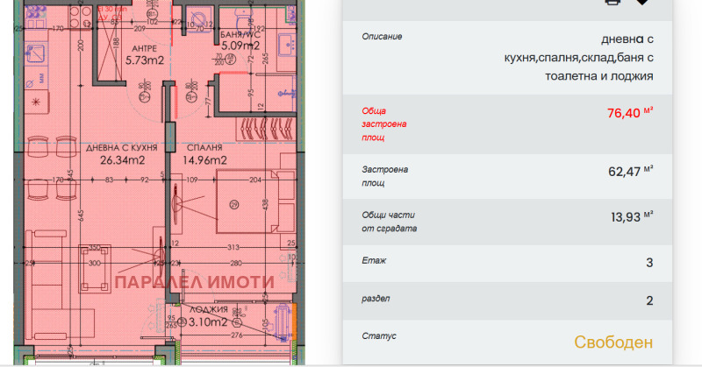702x367 pixels.
Task: Click the 3.10m2 loggia area
Action: 208,321
